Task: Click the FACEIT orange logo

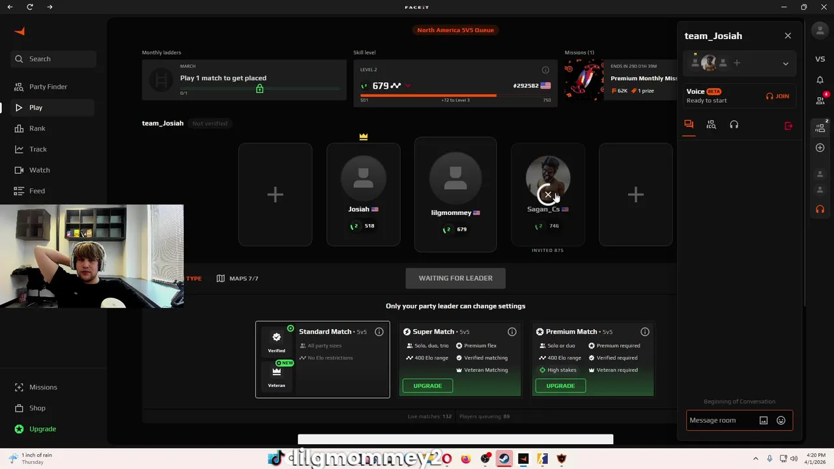Action: tap(20, 31)
